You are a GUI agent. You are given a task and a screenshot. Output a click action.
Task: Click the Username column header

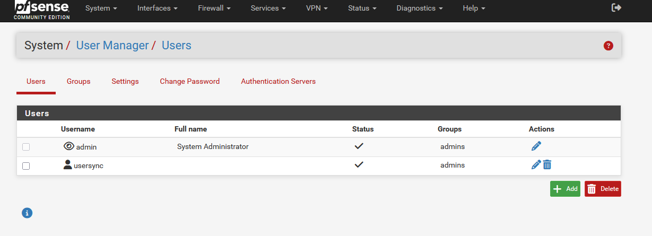pos(78,129)
